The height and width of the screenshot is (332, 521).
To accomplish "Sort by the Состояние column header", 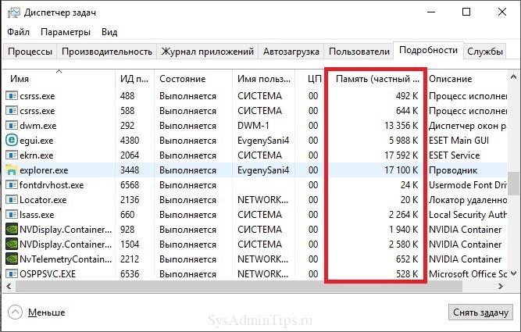I will click(x=193, y=79).
